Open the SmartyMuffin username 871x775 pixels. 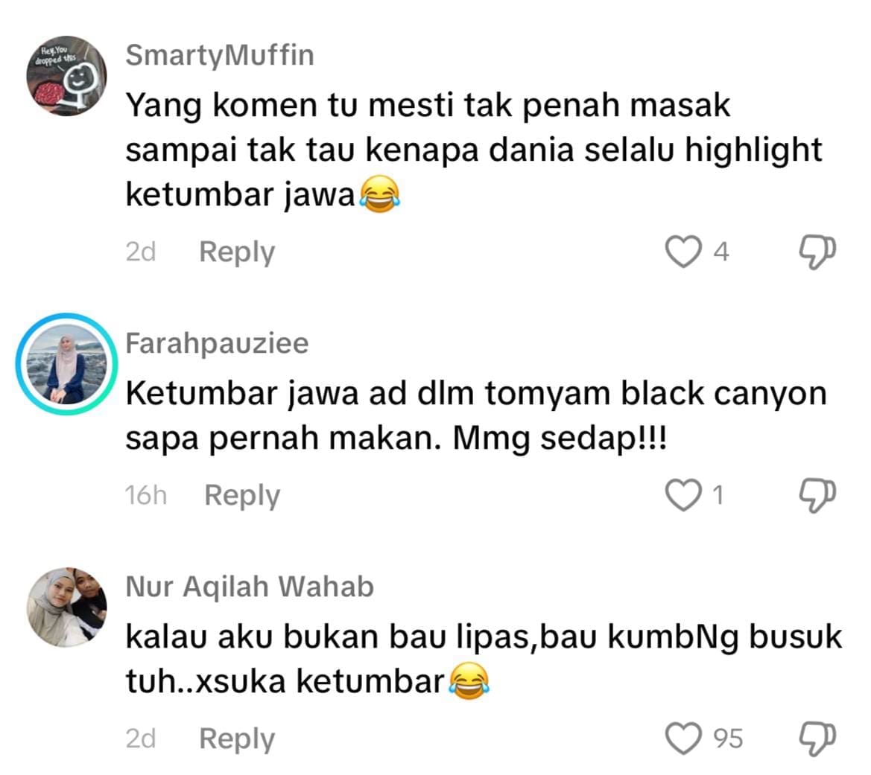(220, 56)
